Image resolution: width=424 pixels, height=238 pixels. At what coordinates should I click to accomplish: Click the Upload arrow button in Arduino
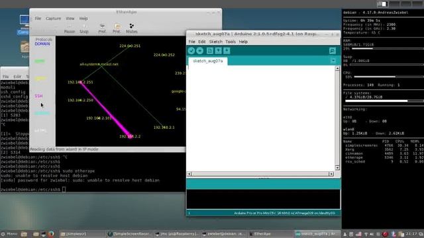click(200, 50)
